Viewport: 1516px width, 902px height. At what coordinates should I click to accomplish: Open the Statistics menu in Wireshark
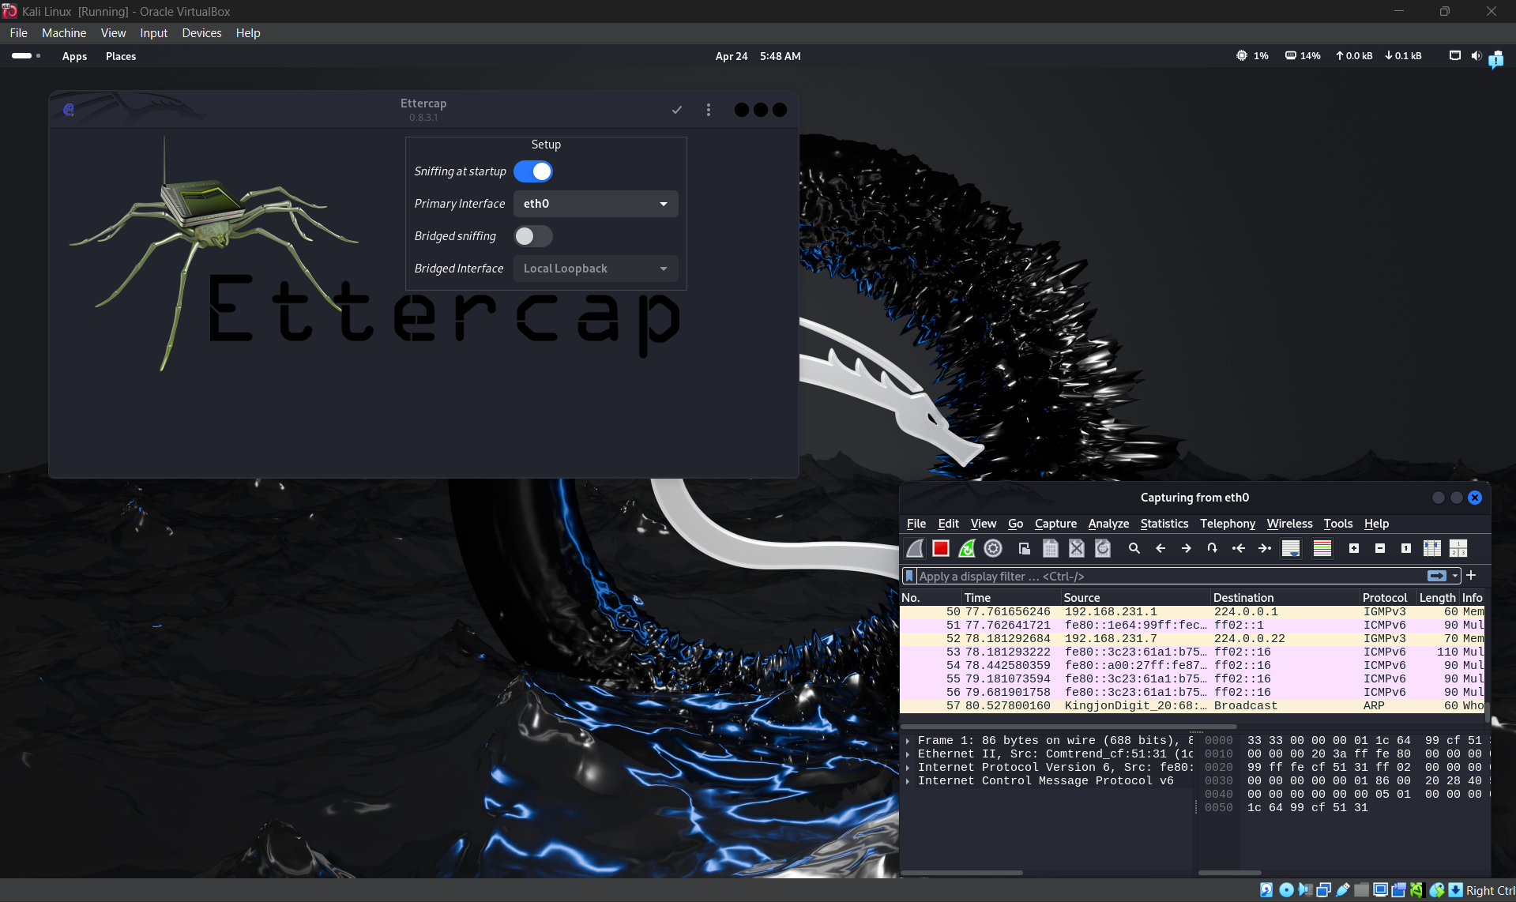pyautogui.click(x=1164, y=524)
